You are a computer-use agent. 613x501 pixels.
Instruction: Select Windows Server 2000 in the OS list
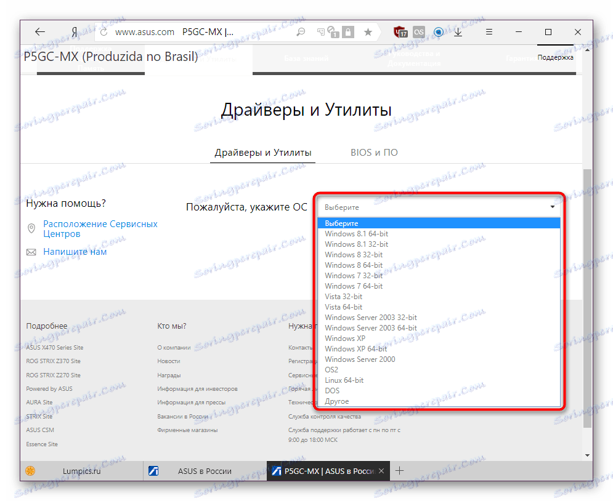(439, 359)
